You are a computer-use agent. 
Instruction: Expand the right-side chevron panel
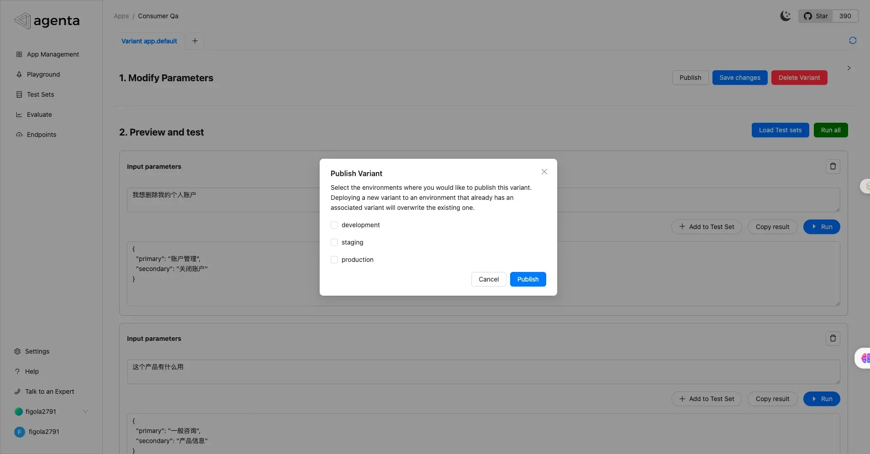(x=849, y=68)
